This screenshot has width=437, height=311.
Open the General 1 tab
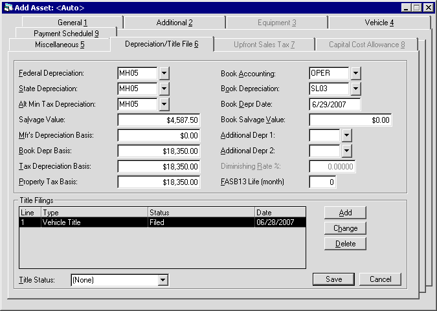73,23
